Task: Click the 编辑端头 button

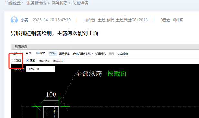Action: 58,61
